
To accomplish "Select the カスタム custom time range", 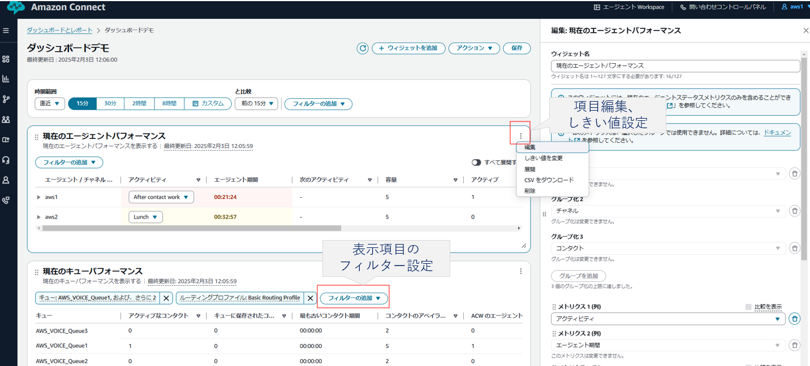I will (208, 103).
